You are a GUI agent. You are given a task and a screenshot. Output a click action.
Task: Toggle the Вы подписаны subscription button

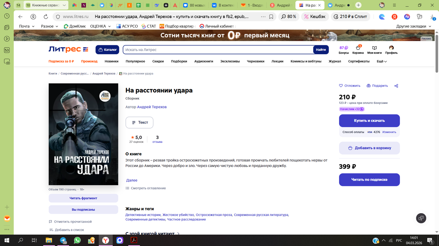[x=83, y=210]
